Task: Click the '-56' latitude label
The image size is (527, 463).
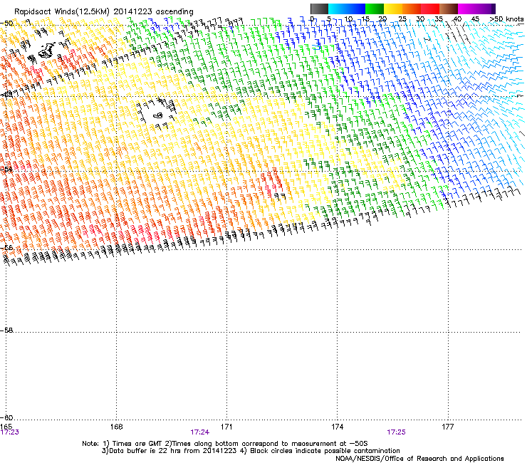Action: click(7, 247)
